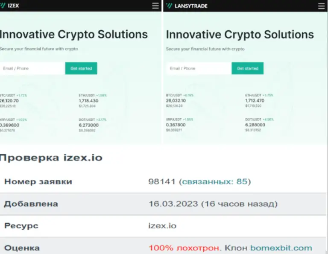Click the IZEX logo icon
Viewport: 328px width, 254px height.
coord(3,6)
